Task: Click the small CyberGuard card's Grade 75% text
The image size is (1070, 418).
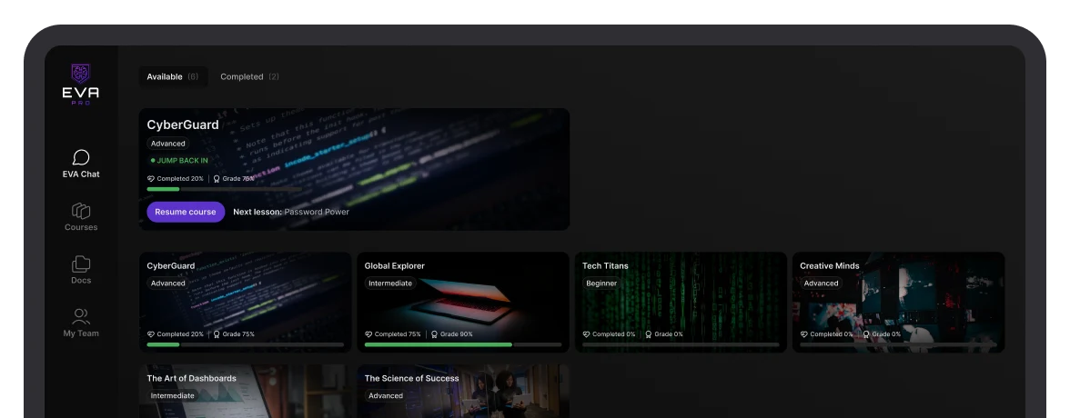Action: tap(238, 334)
